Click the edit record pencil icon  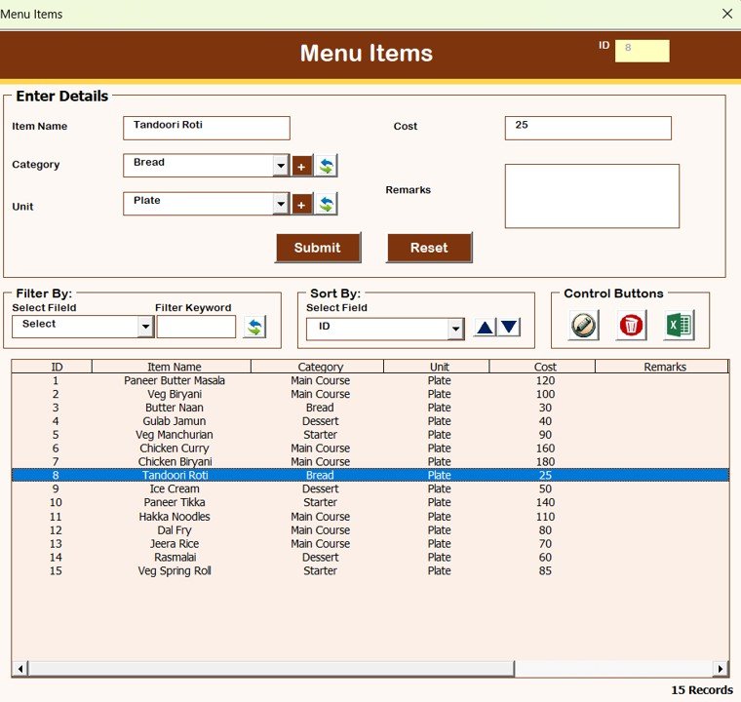tap(583, 326)
